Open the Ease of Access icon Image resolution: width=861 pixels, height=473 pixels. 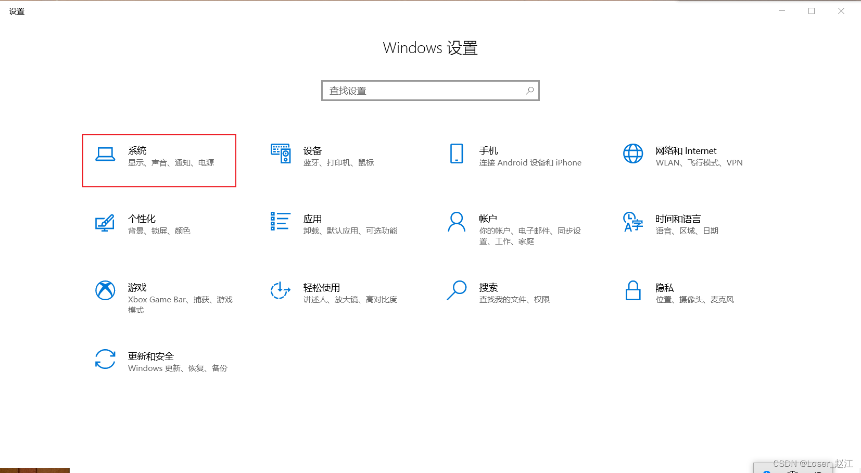[x=281, y=290]
